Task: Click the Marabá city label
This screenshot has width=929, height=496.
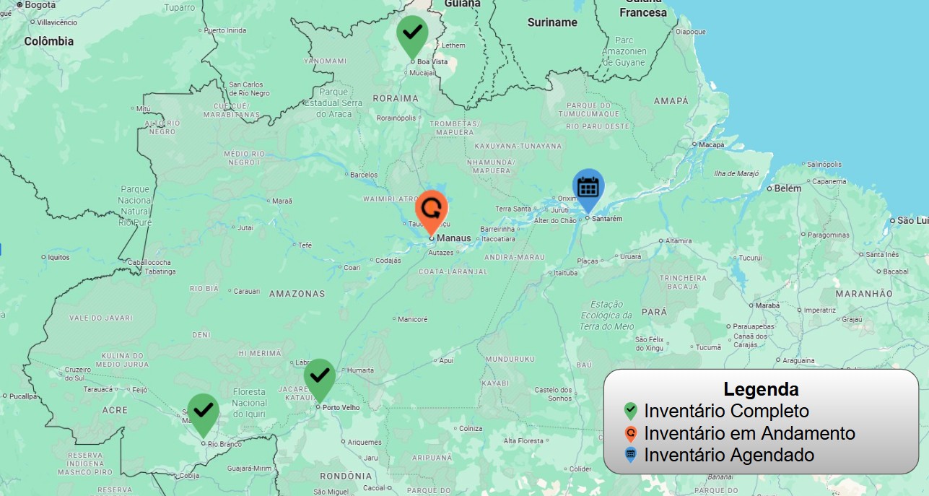Action: coord(767,305)
